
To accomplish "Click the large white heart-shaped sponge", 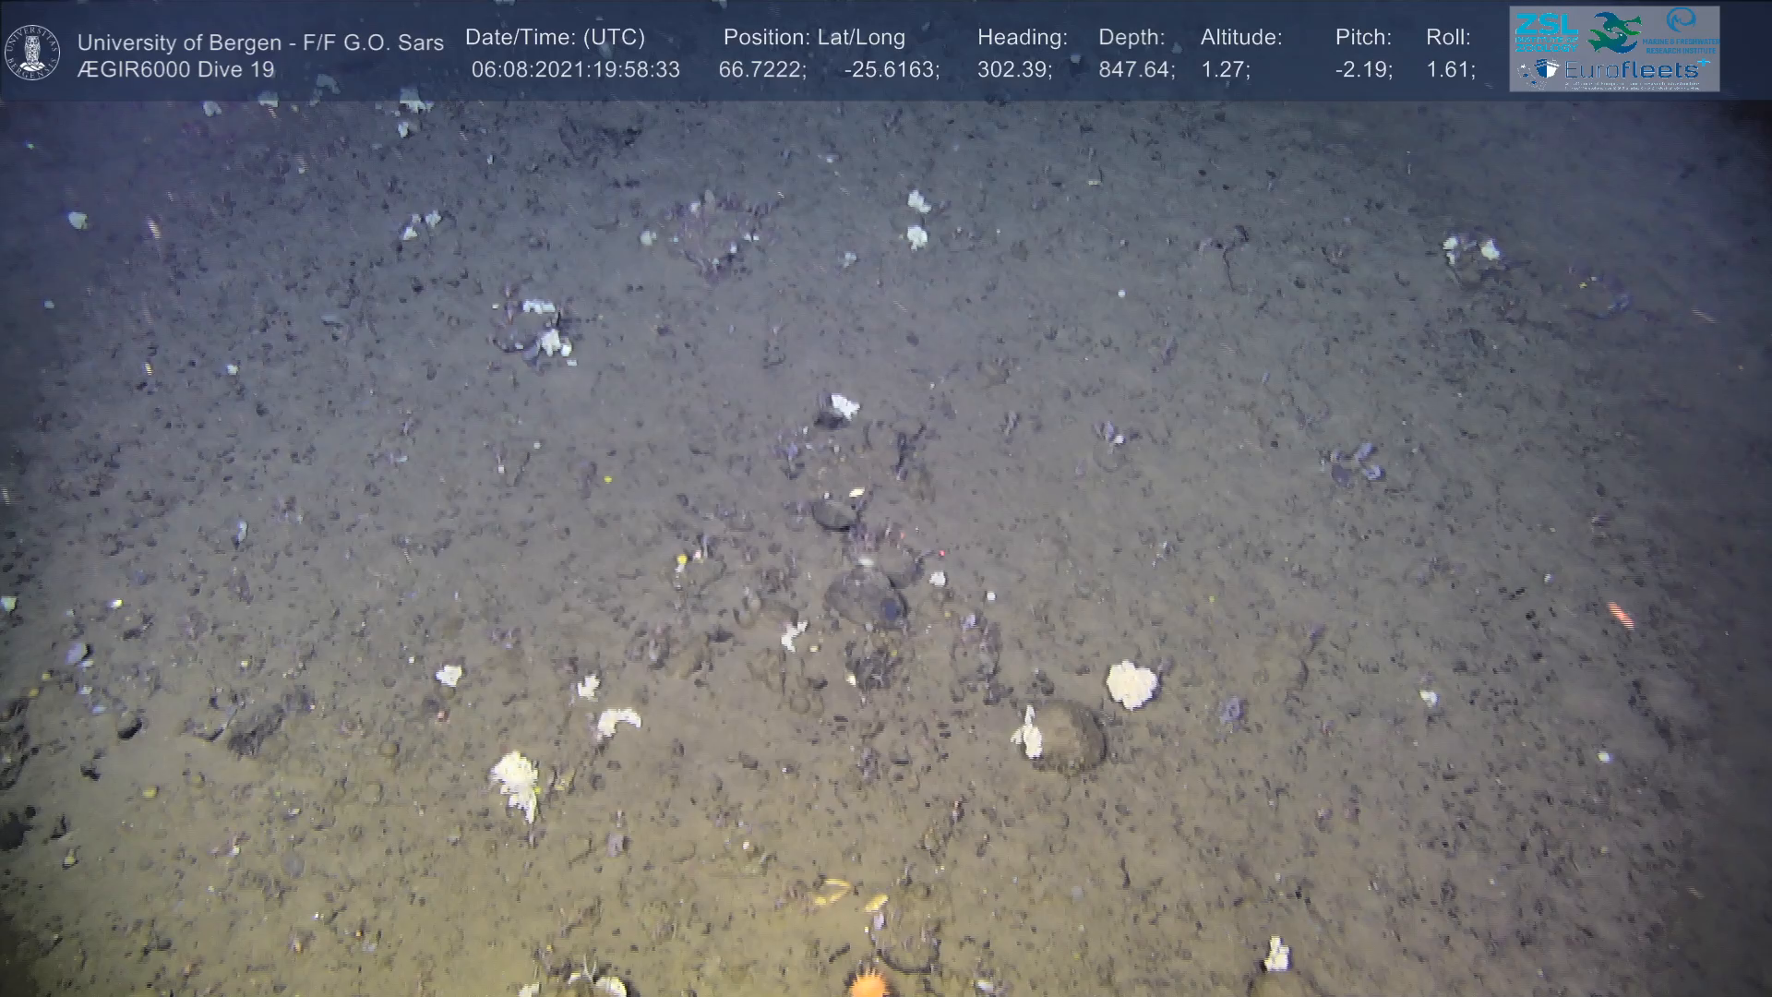I will 1131,684.
